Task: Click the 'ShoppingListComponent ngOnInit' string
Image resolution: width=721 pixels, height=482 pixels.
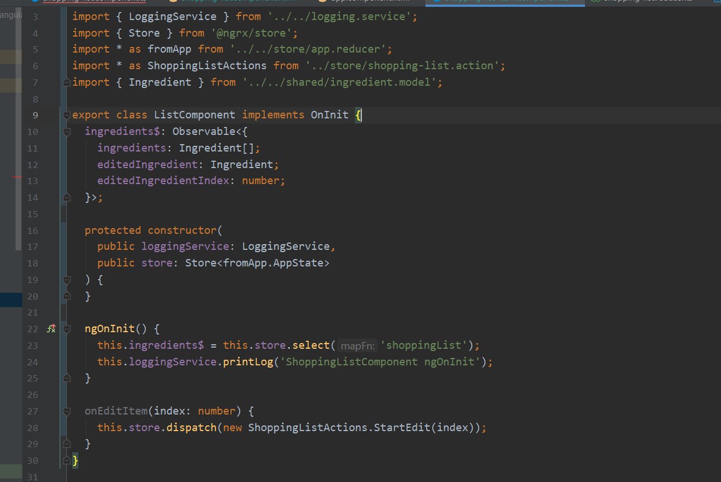Action: point(380,362)
